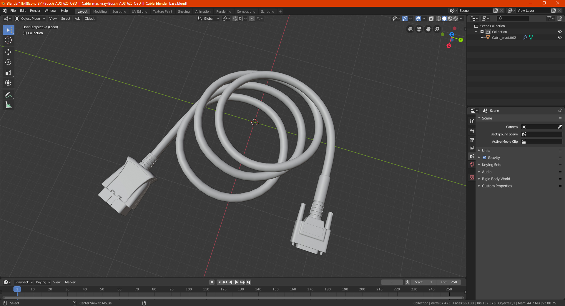The height and width of the screenshot is (306, 565).
Task: Toggle the camera view button
Action: pyautogui.click(x=419, y=29)
